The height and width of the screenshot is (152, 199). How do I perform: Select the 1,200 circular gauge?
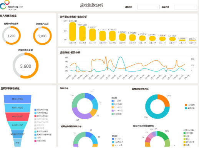pos(12,35)
